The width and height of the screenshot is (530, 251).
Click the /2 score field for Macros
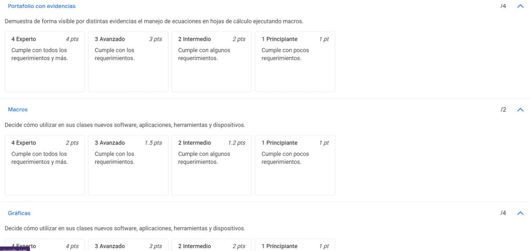coord(503,110)
